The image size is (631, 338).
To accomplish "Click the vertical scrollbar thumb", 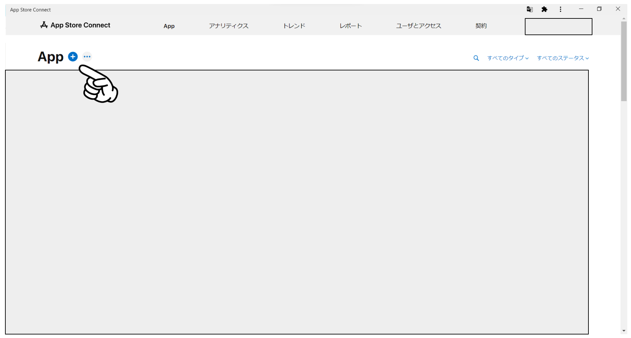I will [624, 61].
